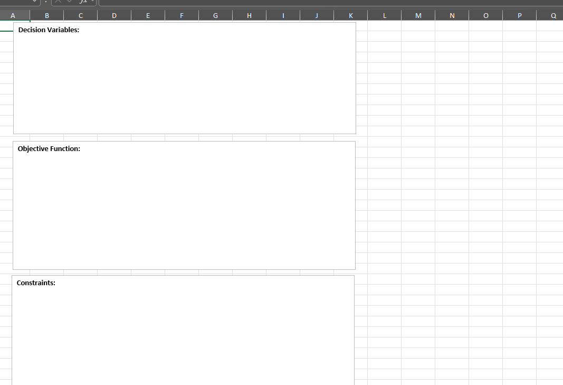
Task: Select column F header
Action: click(182, 15)
